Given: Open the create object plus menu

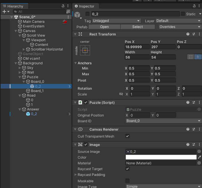Looking at the screenshot, I should click(x=6, y=12).
